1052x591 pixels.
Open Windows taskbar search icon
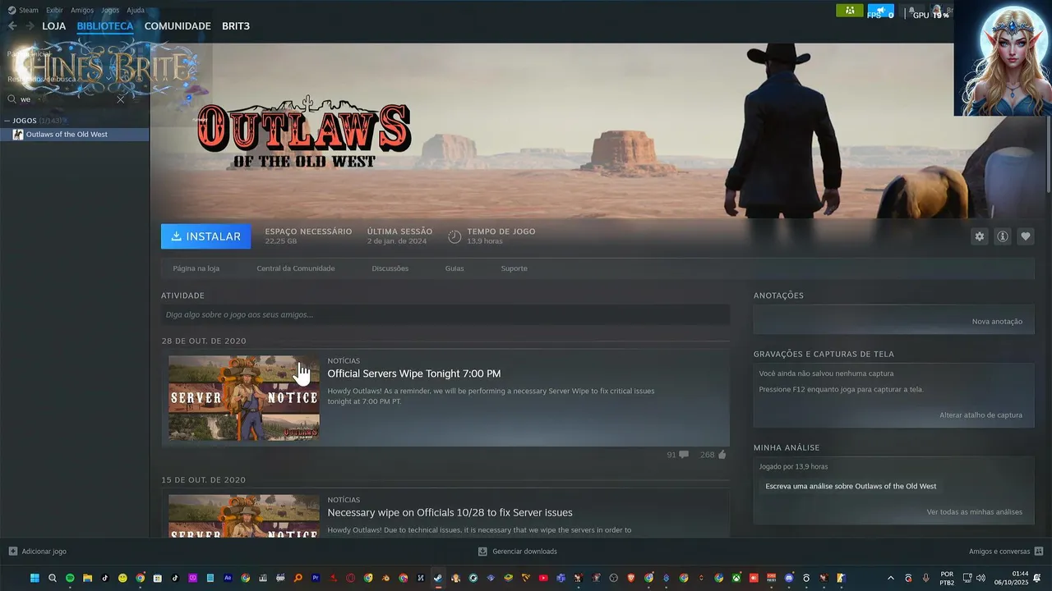click(x=53, y=578)
